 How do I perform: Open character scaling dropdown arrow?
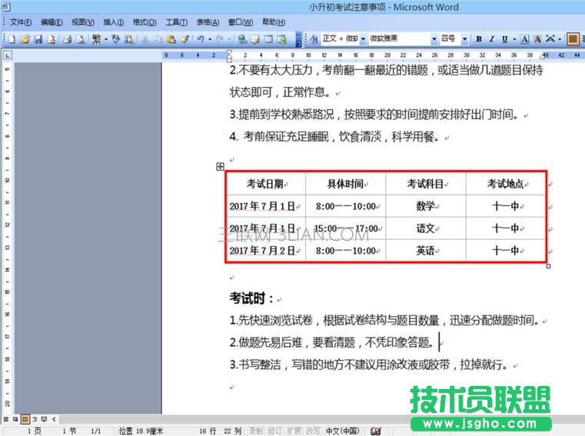(560, 38)
